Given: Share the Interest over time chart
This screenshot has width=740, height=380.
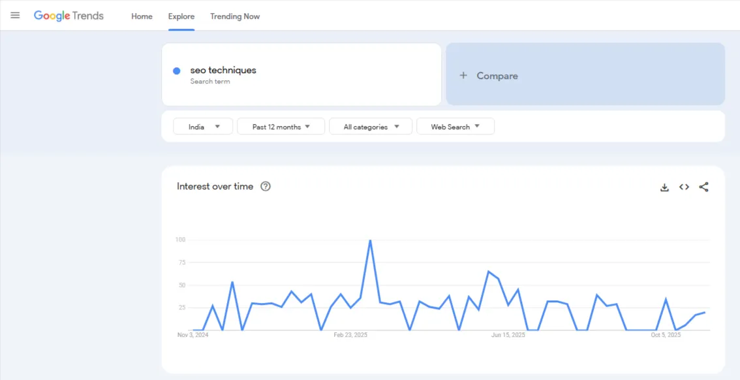Looking at the screenshot, I should [x=704, y=187].
